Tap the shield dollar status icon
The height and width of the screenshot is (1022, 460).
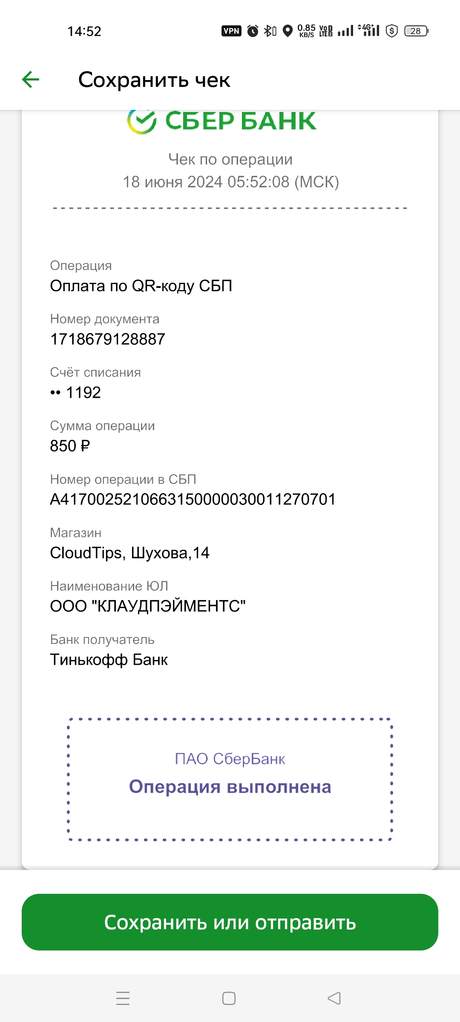[x=391, y=31]
